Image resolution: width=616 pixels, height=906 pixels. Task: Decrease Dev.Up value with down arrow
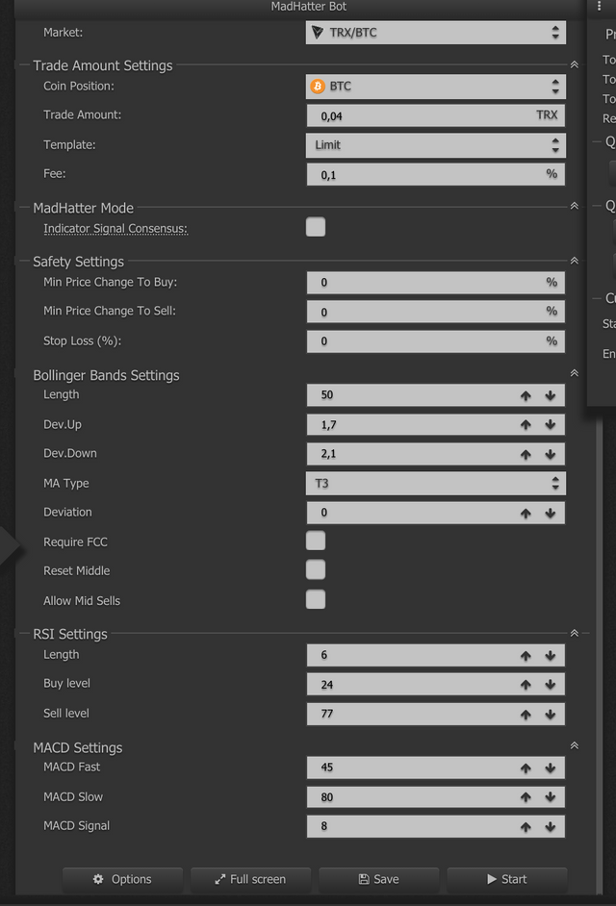[550, 425]
